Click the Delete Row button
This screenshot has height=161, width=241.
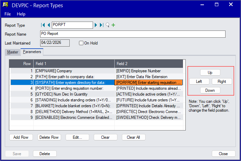(49, 137)
